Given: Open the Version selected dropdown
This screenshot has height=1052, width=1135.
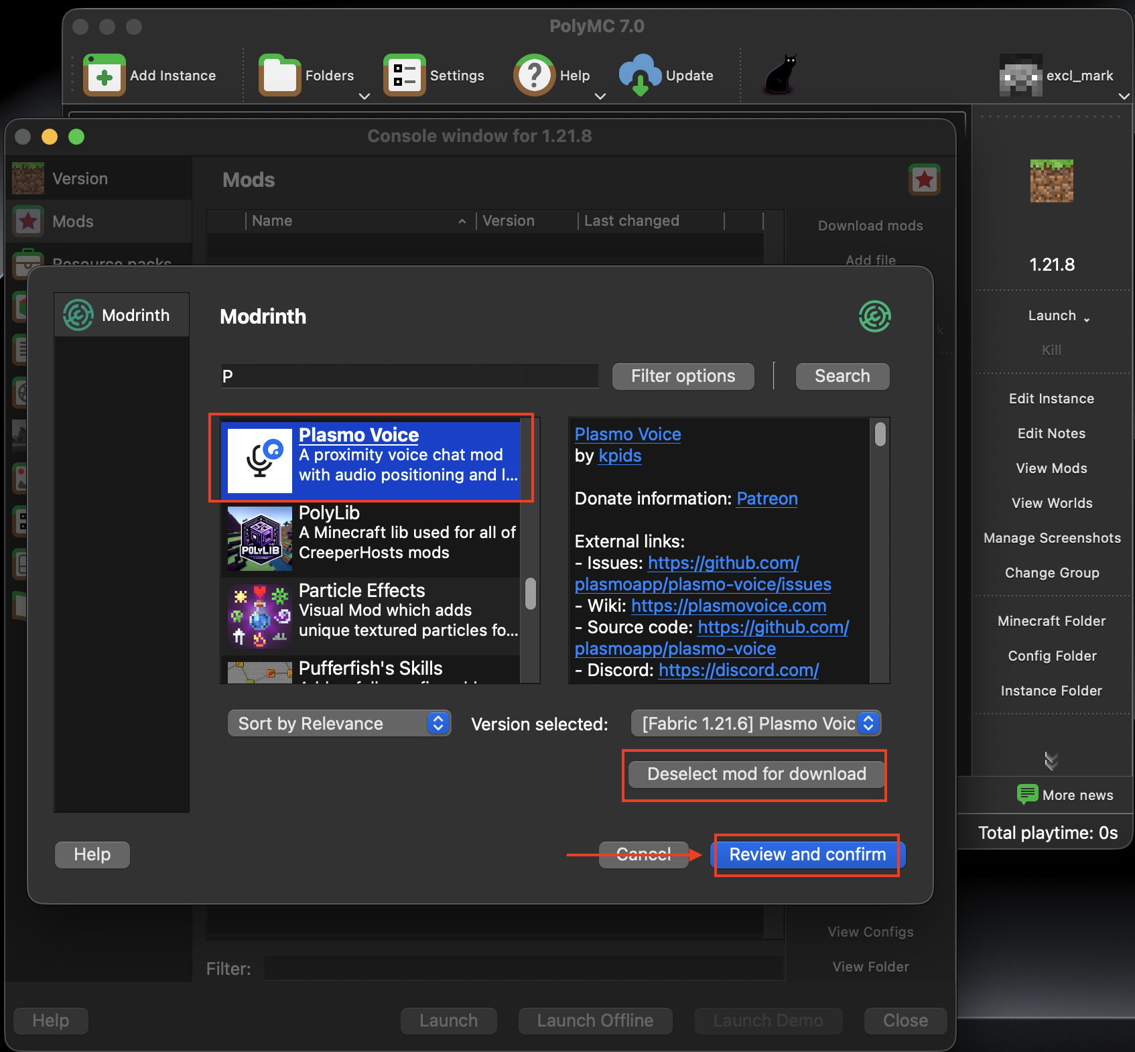Looking at the screenshot, I should pos(756,724).
